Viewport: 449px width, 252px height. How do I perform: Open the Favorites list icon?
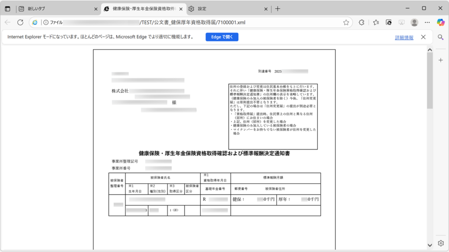coord(377,22)
